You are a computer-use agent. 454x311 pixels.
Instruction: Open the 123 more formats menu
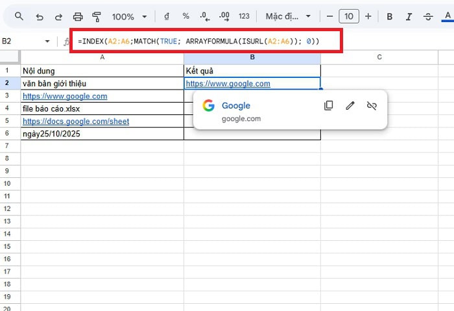click(x=244, y=16)
